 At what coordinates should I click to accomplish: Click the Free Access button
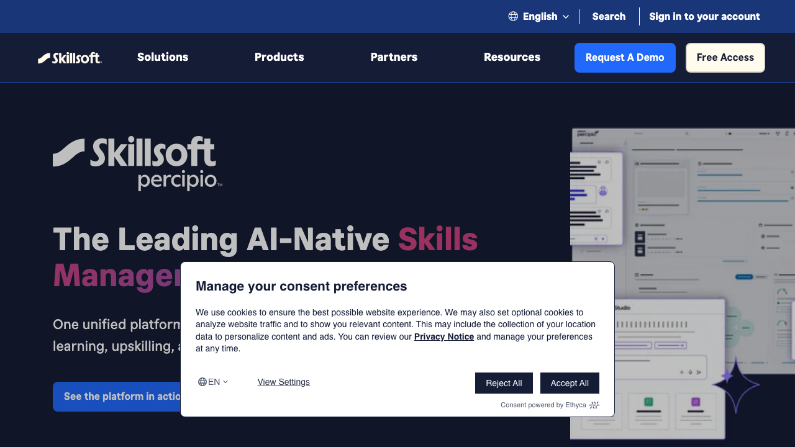[x=725, y=58]
